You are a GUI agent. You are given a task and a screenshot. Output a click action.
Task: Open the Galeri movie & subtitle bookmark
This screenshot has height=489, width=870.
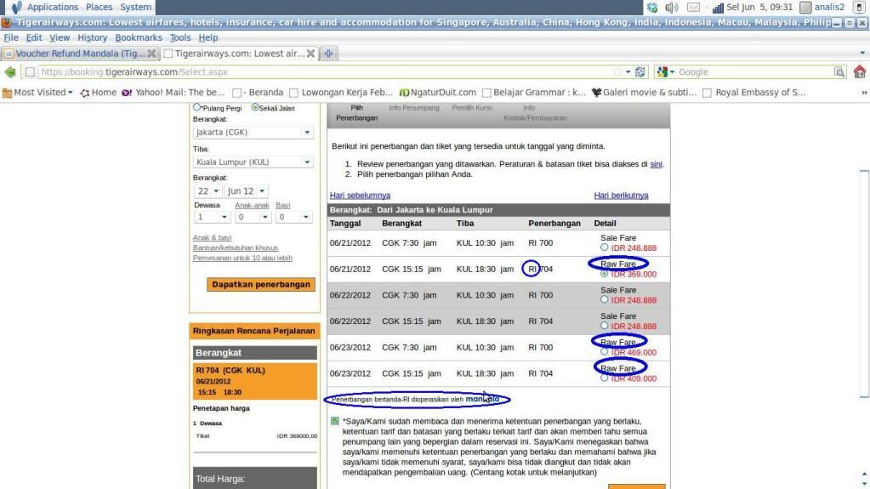pos(644,92)
